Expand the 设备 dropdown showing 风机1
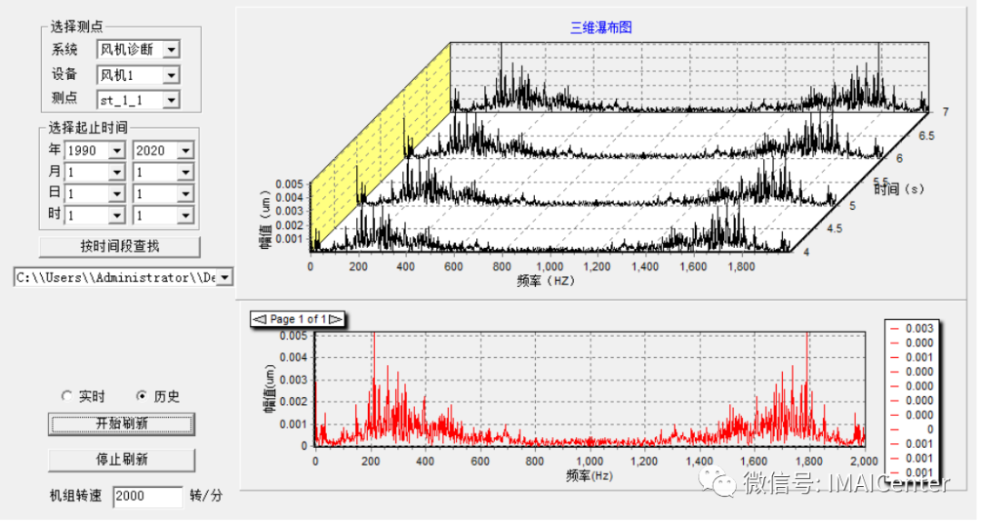Image resolution: width=981 pixels, height=526 pixels. tap(171, 74)
